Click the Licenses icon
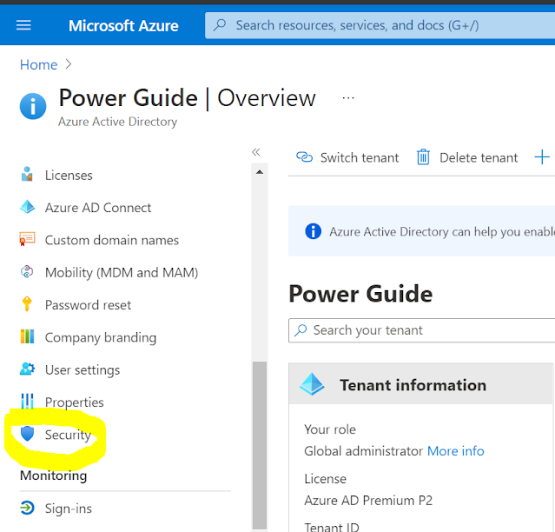555x532 pixels. point(27,175)
